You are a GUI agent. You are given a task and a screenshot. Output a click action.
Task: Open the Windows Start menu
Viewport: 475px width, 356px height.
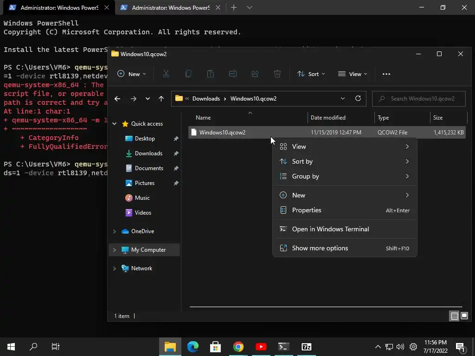click(11, 347)
